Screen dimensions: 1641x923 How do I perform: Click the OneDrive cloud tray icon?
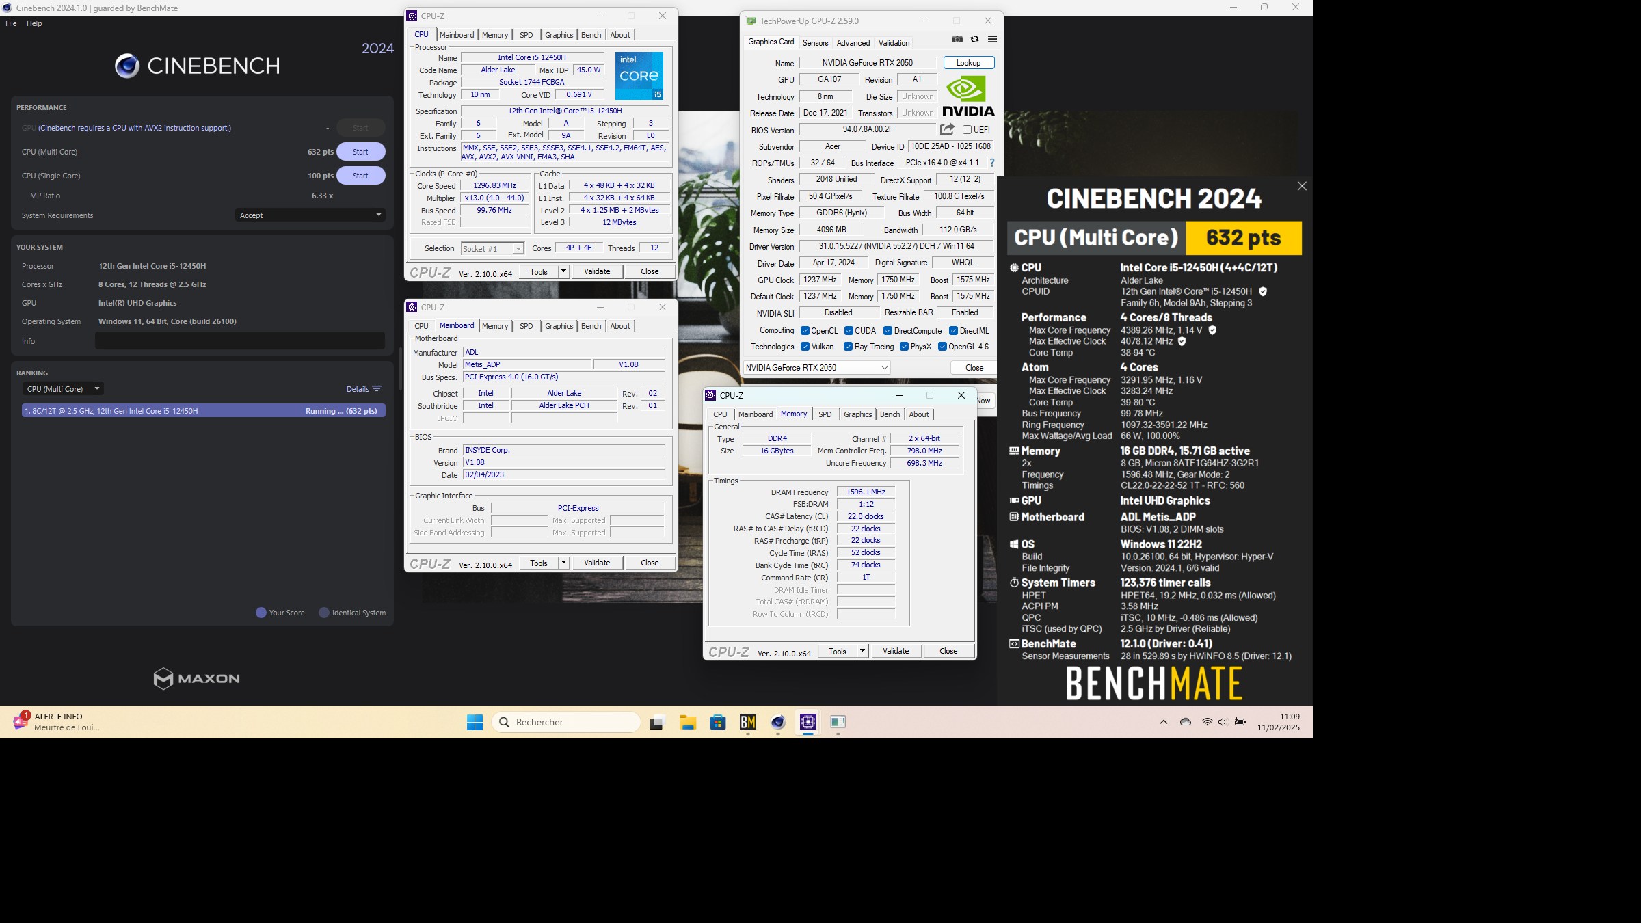coord(1186,722)
